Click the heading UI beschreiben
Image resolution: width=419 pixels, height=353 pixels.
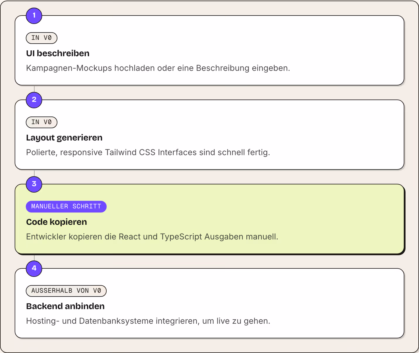click(58, 53)
